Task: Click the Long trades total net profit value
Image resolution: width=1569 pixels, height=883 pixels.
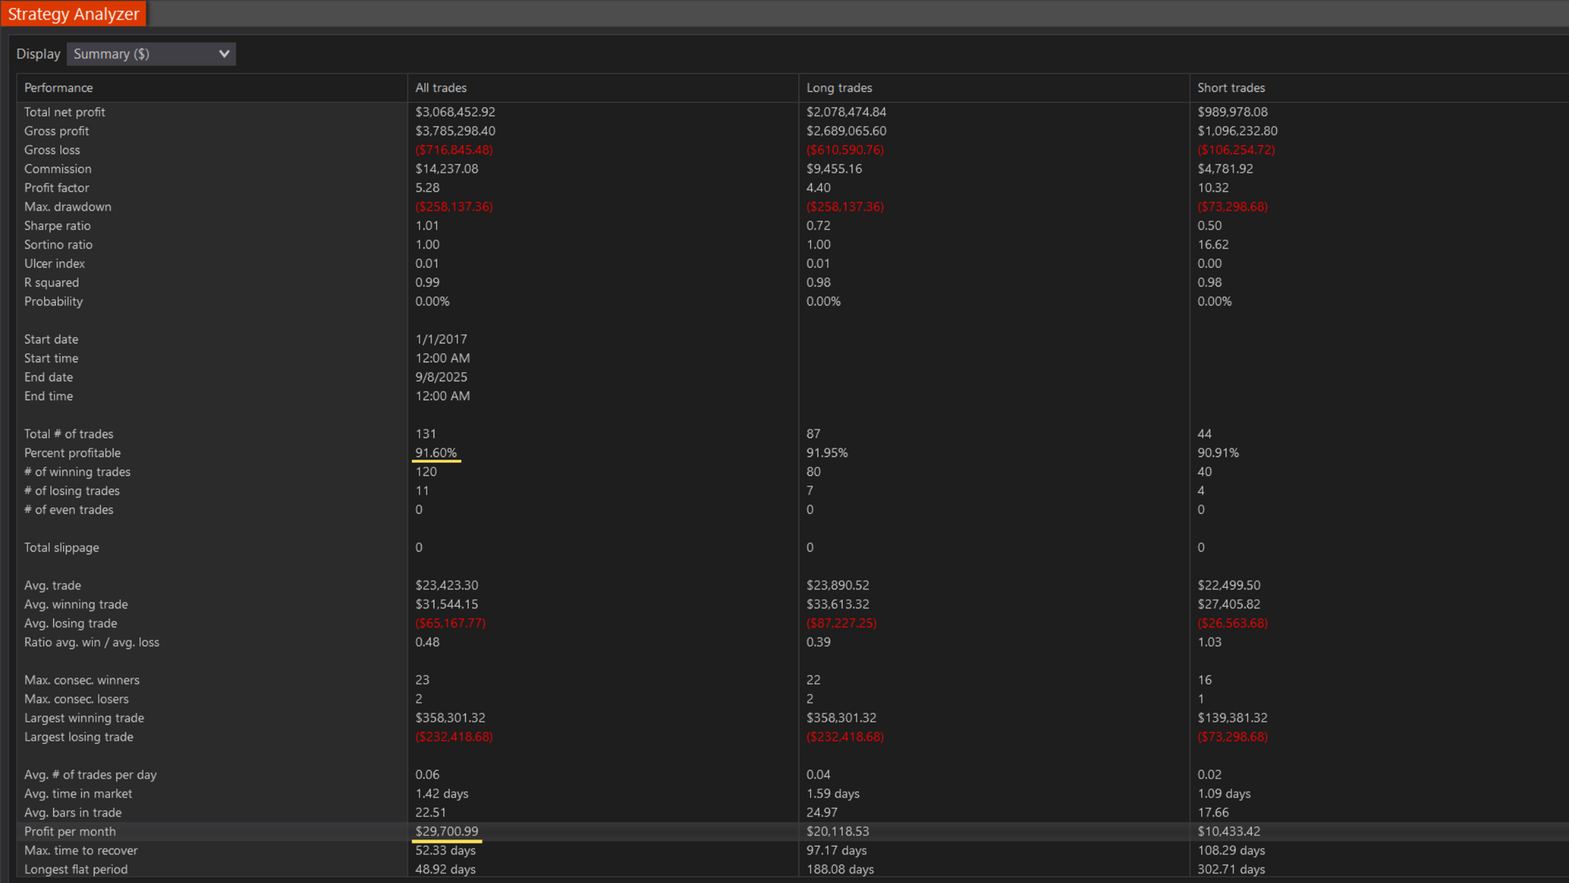Action: tap(846, 112)
